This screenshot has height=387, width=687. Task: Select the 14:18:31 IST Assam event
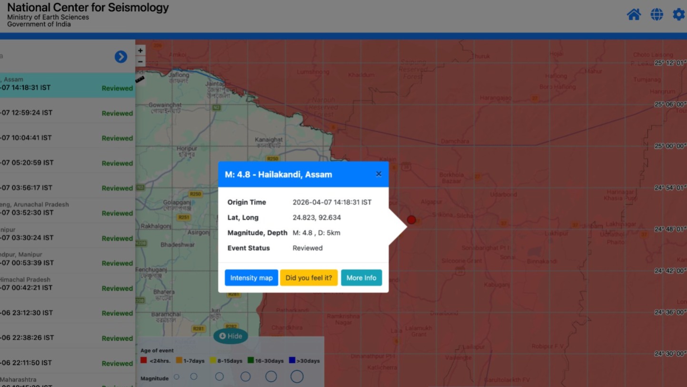point(67,86)
